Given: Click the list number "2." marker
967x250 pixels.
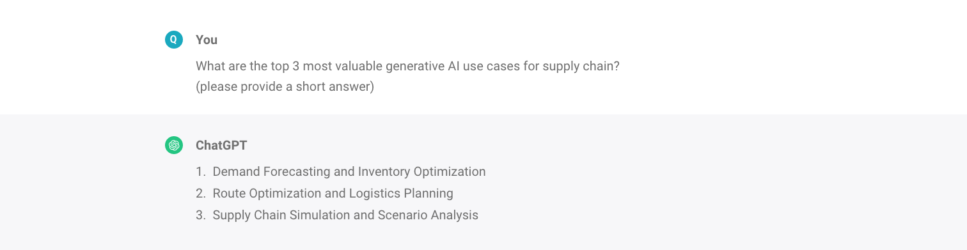Looking at the screenshot, I should [x=201, y=193].
